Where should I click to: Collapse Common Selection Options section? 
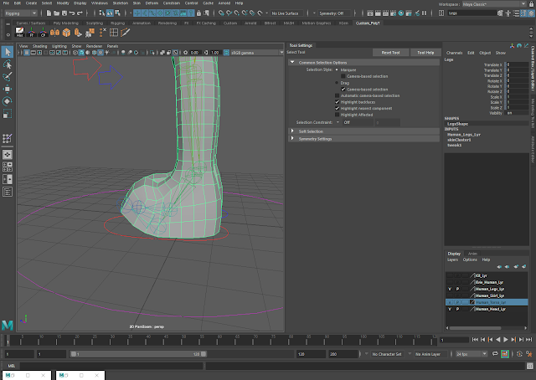[292, 62]
